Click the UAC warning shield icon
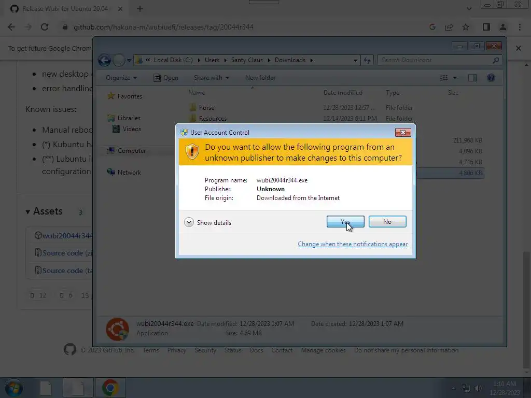 [192, 152]
